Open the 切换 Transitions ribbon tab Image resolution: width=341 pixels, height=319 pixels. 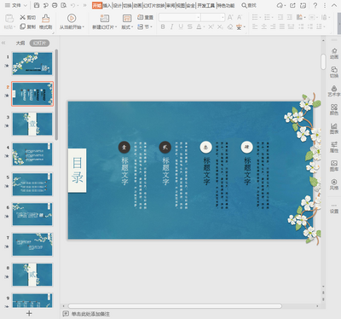127,5
